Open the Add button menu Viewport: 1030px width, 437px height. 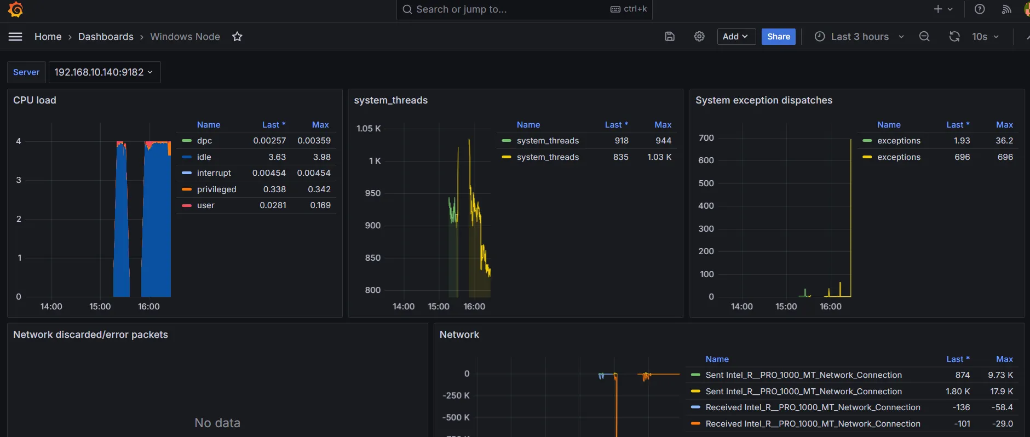[736, 37]
